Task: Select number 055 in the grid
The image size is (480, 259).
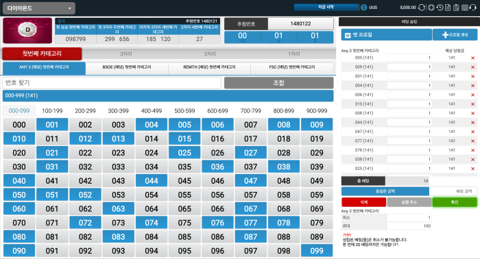Action: pos(184,195)
